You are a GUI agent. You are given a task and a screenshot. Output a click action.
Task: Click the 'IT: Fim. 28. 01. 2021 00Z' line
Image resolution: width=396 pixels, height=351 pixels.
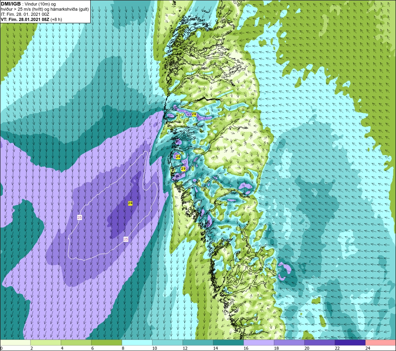25,14
